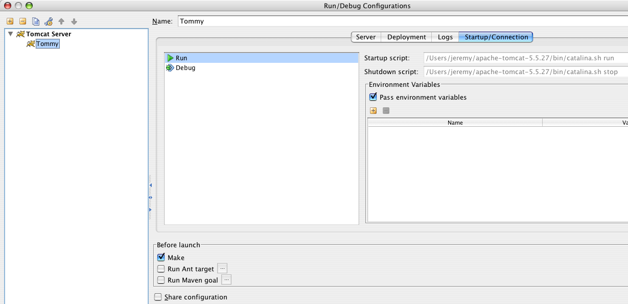Enable Run Maven goal checkbox
628x304 pixels.
[x=161, y=280]
